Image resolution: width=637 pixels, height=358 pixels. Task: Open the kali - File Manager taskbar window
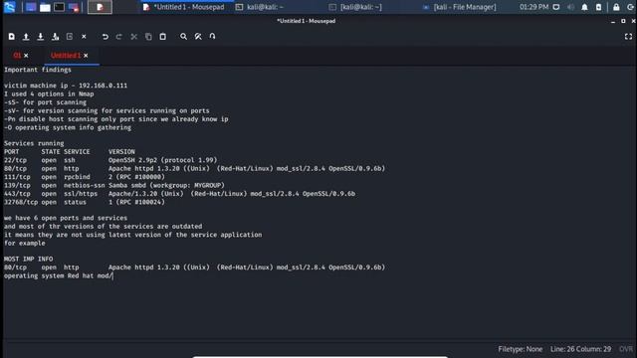click(460, 7)
